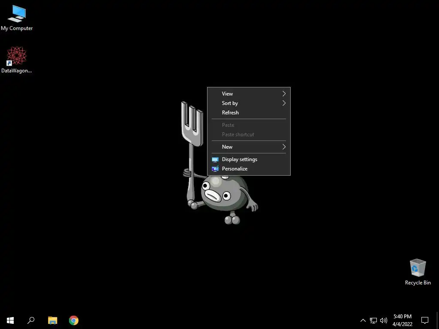439x329 pixels.
Task: Click the Display settings monitor icon
Action: (215, 160)
